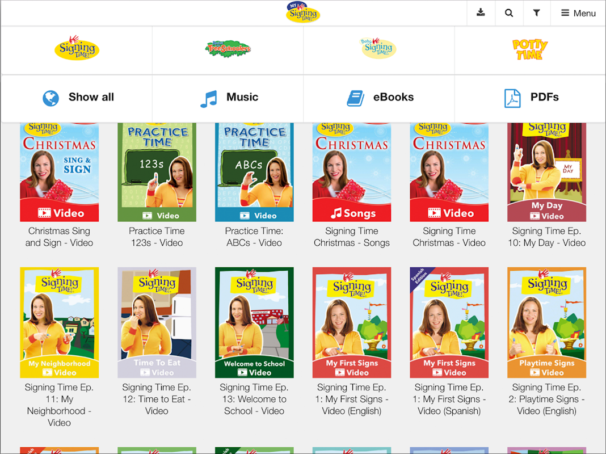This screenshot has height=454, width=606.
Task: Open Welcome to School episode 13 cover
Action: tap(254, 323)
